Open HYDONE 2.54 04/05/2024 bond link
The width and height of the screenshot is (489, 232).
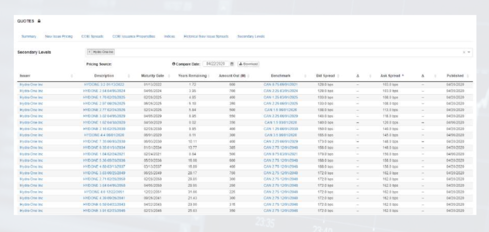104,91
